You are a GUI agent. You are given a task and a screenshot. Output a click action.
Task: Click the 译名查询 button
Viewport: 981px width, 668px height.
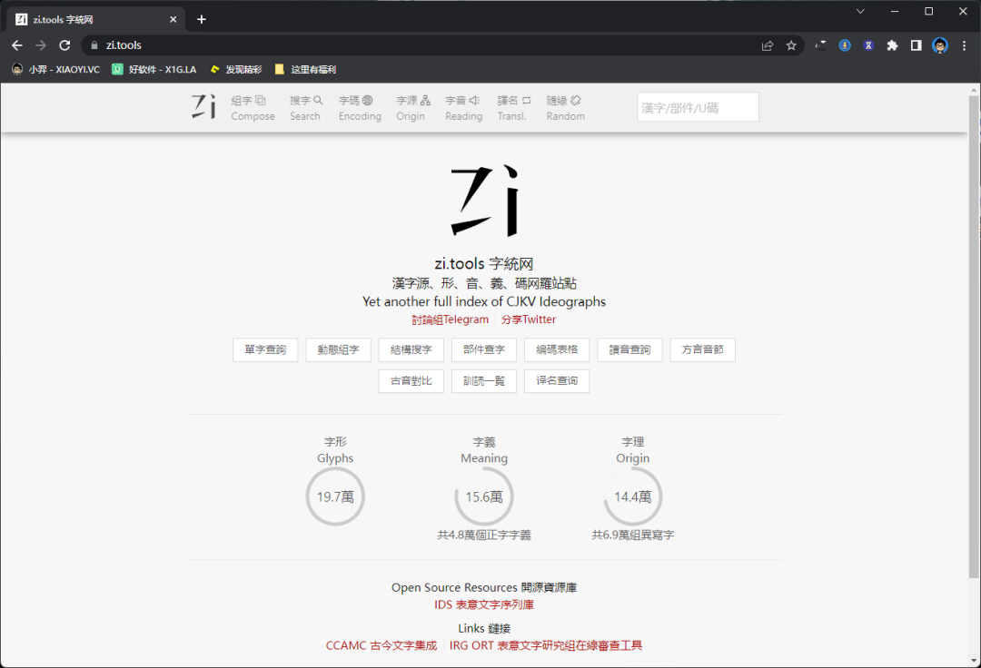pyautogui.click(x=557, y=381)
